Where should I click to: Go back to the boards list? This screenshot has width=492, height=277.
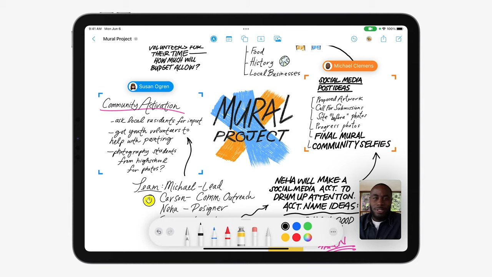point(93,39)
